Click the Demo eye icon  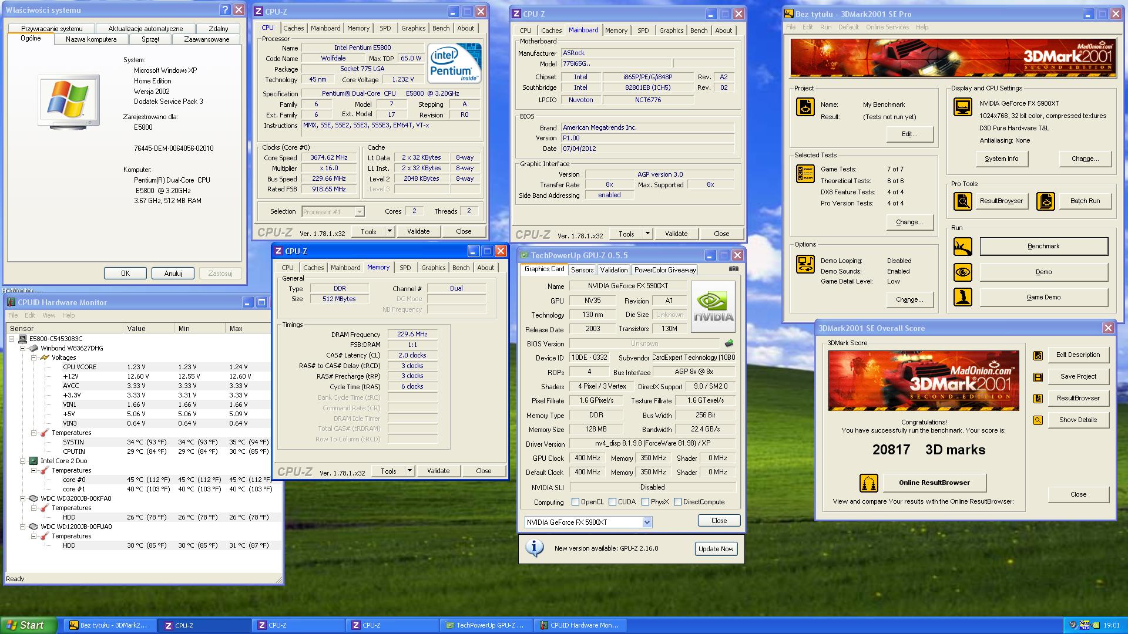point(962,272)
